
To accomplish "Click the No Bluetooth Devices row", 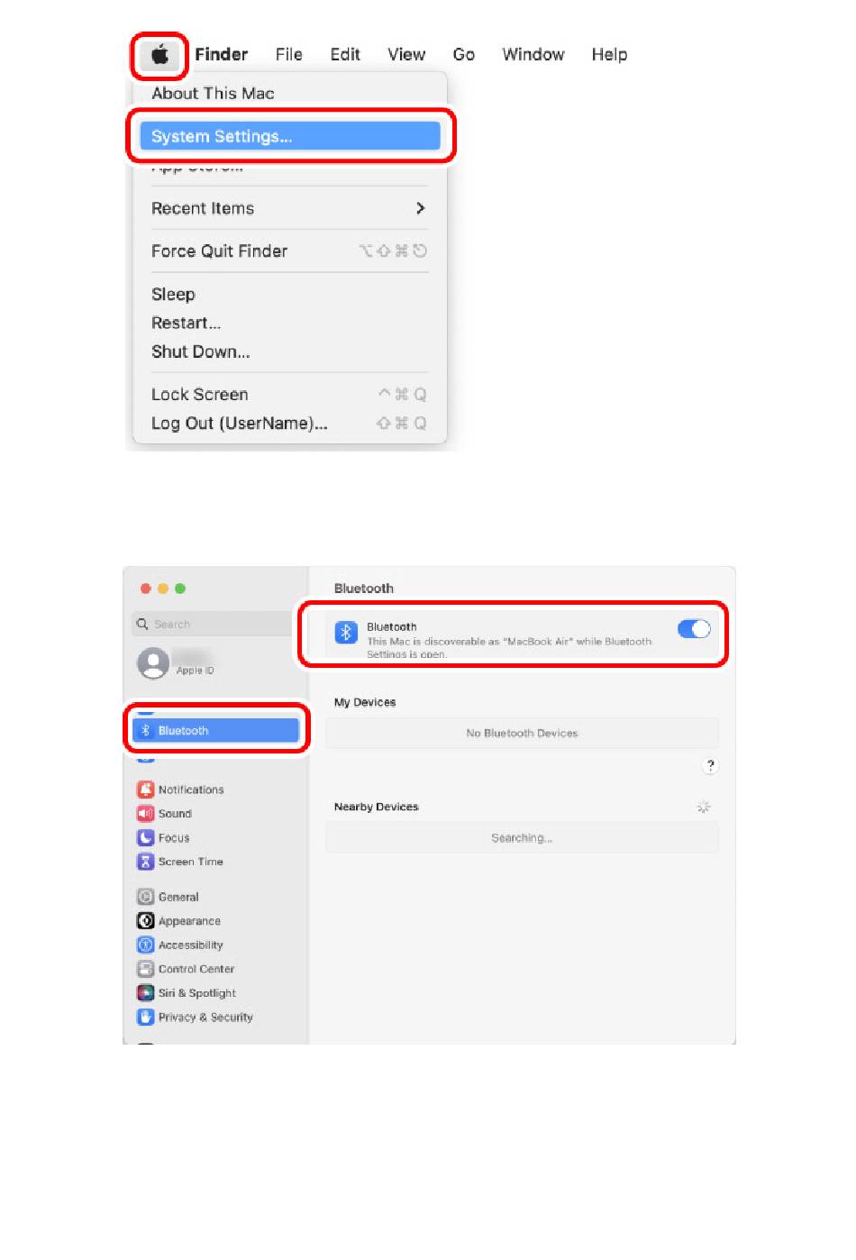I will click(x=522, y=733).
